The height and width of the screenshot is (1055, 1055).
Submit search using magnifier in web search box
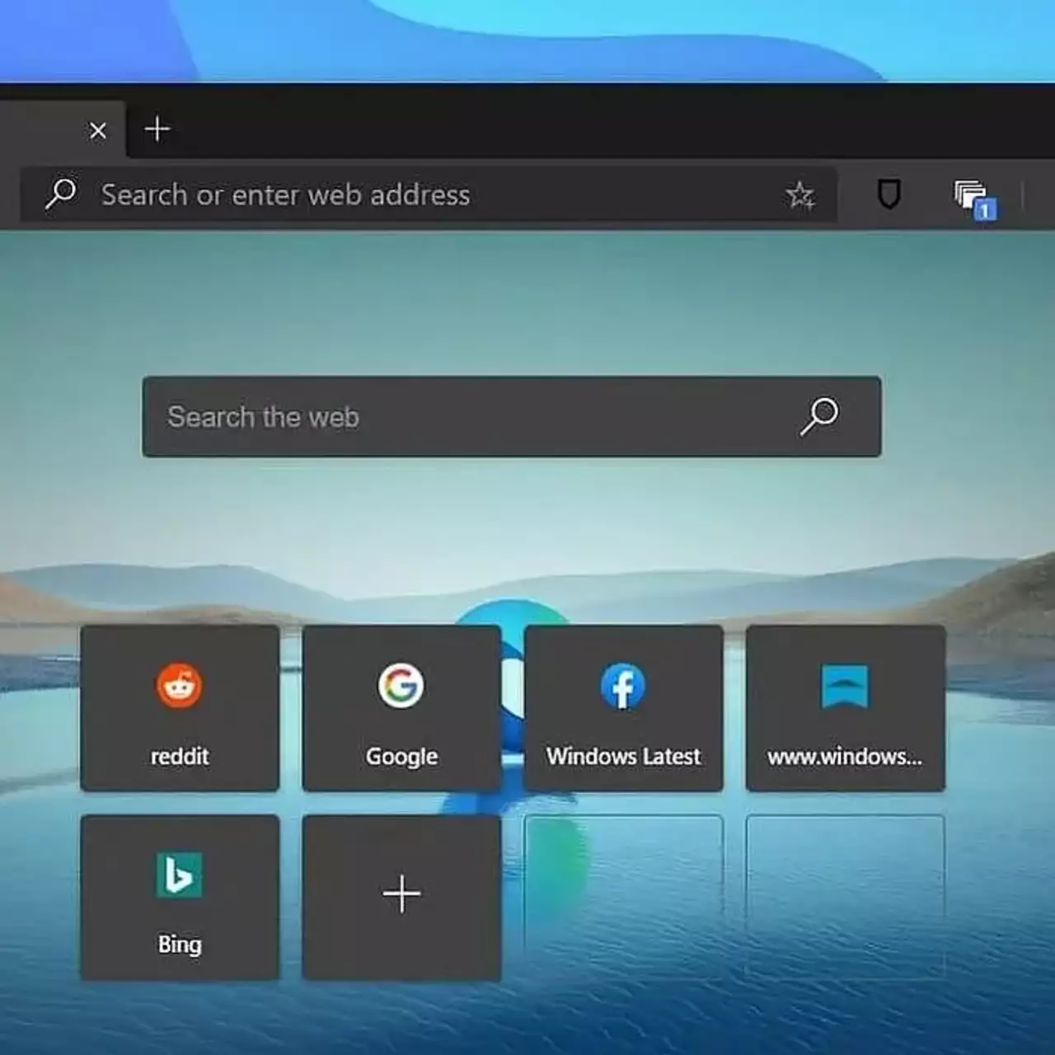(x=819, y=415)
